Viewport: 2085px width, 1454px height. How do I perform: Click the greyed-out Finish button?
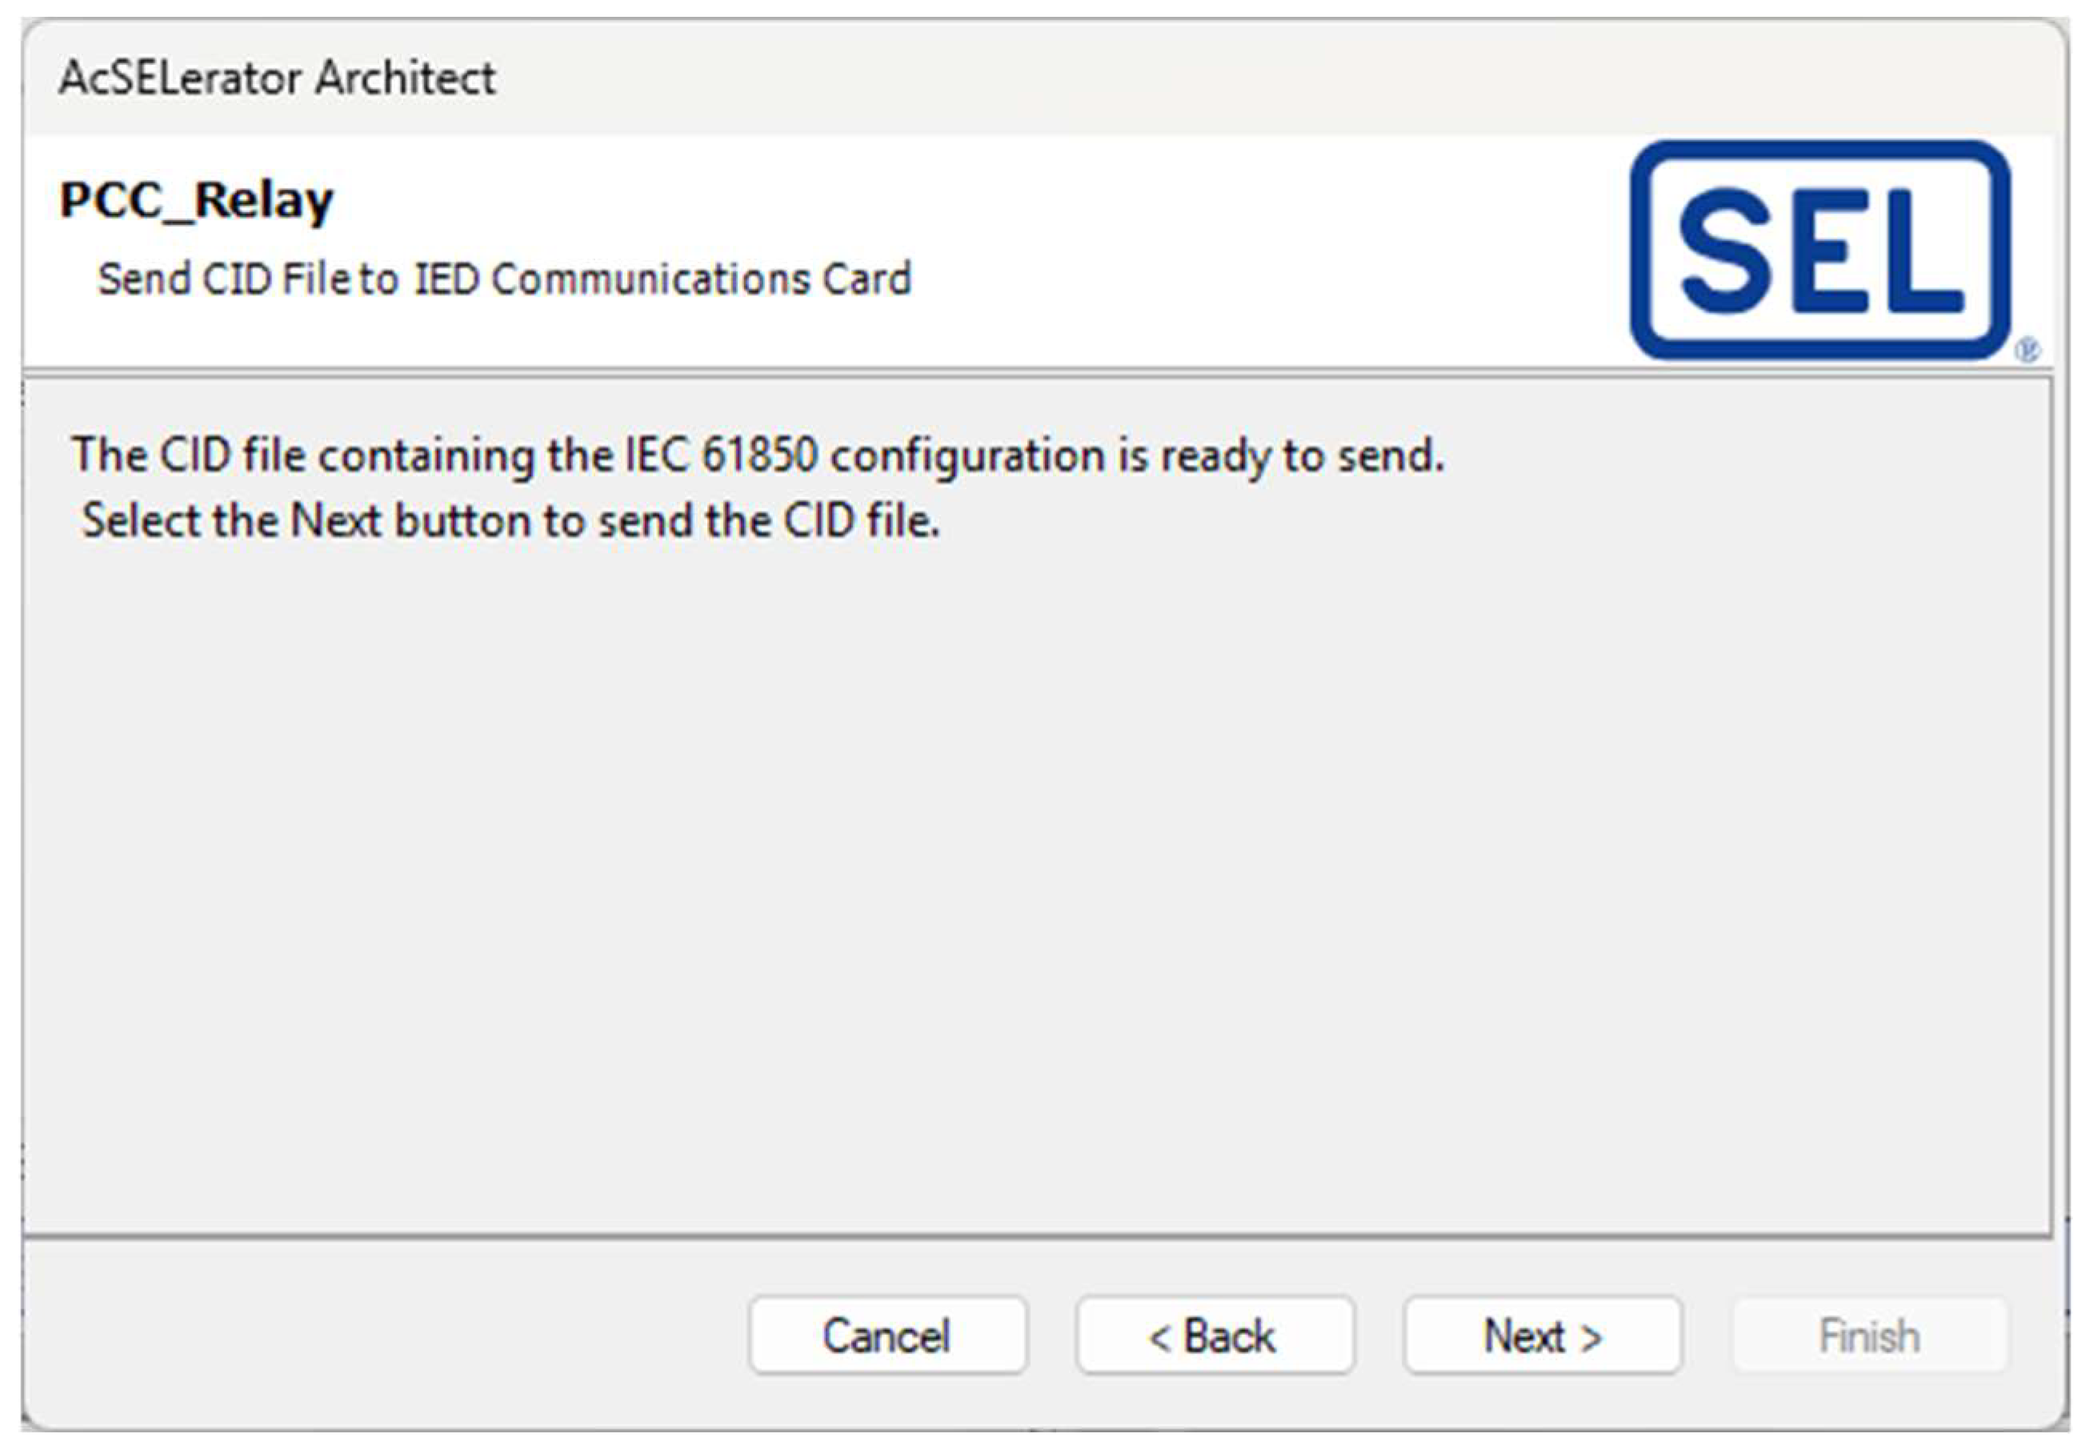tap(1869, 1336)
